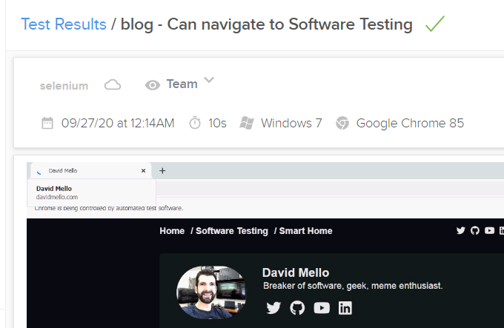Viewport: 504px width, 328px height.
Task: Select the 'Windows 7' platform text
Action: [x=291, y=123]
